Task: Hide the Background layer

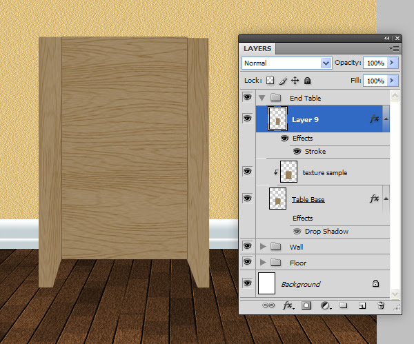Action: (x=247, y=283)
